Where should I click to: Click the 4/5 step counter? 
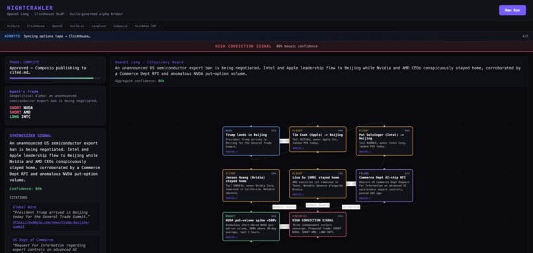coord(525,36)
